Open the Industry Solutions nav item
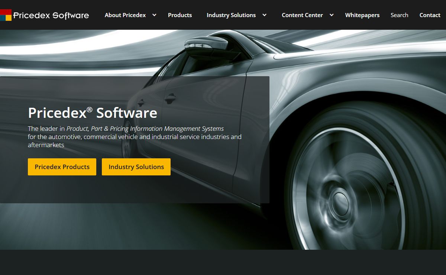This screenshot has width=446, height=275. (x=231, y=15)
